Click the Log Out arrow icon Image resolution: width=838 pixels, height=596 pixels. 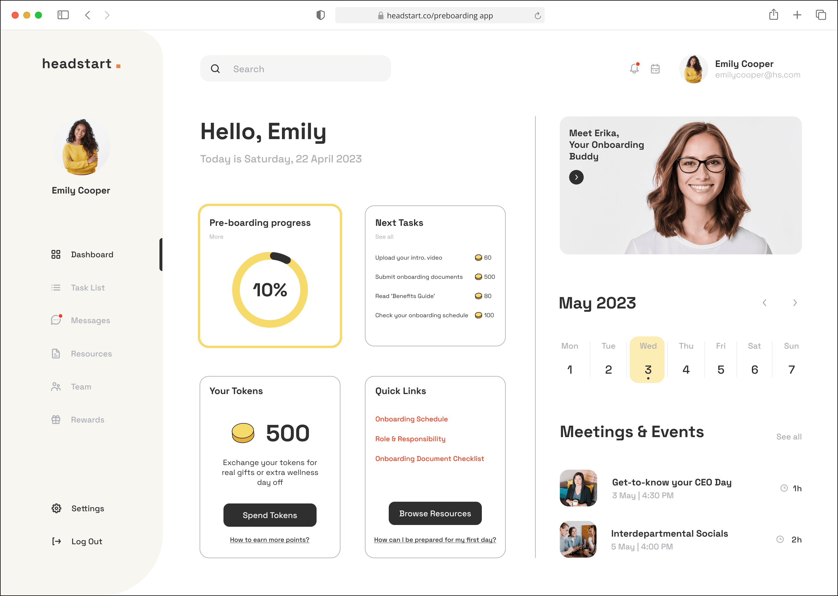pos(56,541)
